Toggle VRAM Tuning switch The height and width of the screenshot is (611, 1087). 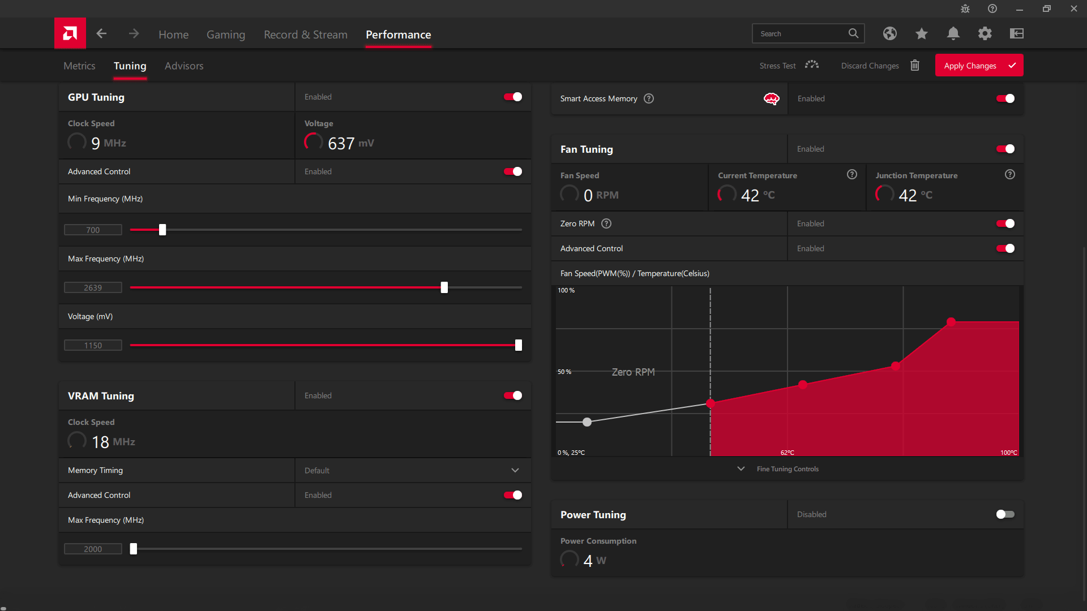pyautogui.click(x=513, y=395)
